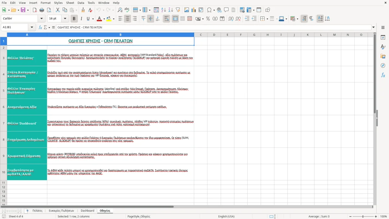Click the zoom slider in status bar
The height and width of the screenshot is (219, 389).
coord(363,216)
